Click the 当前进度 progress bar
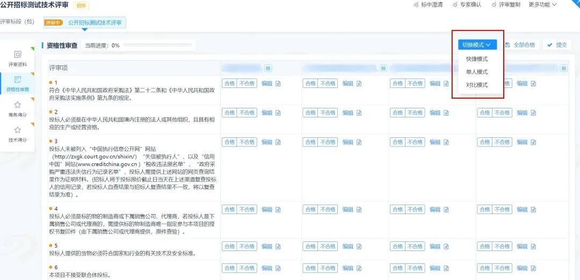 pyautogui.click(x=157, y=46)
